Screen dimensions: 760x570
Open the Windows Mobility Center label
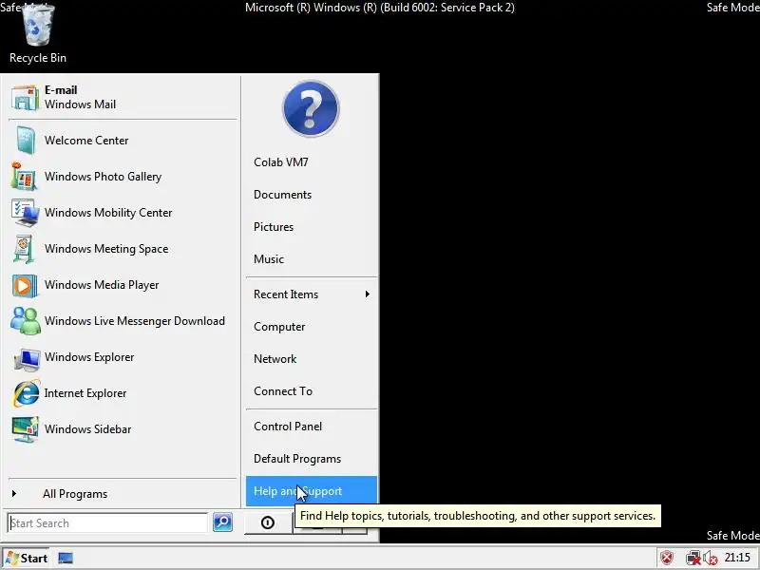(108, 213)
